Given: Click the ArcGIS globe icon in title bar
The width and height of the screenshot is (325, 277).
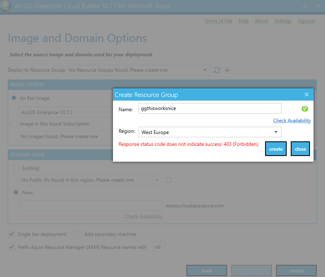Looking at the screenshot, I should tap(5, 6).
